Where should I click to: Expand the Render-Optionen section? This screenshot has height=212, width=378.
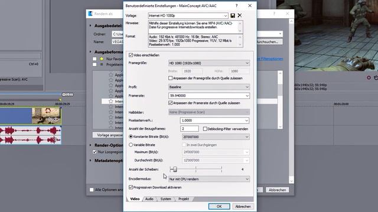pyautogui.click(x=90, y=145)
